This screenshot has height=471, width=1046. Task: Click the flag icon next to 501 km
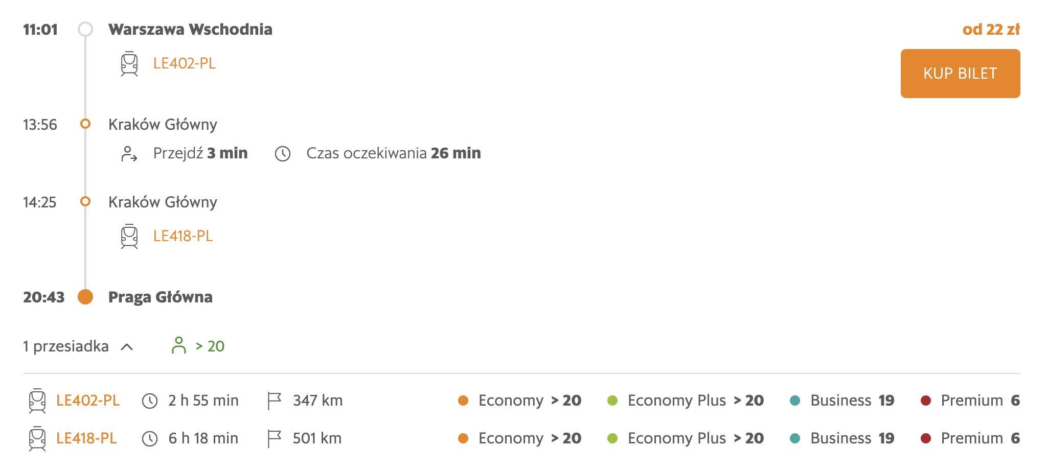[x=275, y=439]
